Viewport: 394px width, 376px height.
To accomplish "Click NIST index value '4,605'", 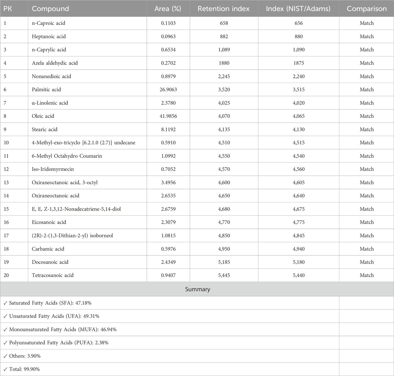I will [299, 182].
